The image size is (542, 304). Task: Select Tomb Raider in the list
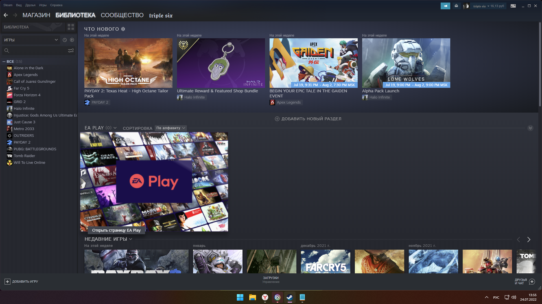click(x=24, y=156)
